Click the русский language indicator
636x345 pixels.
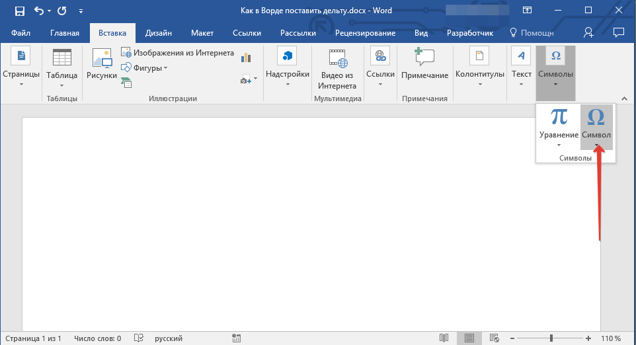pyautogui.click(x=169, y=338)
